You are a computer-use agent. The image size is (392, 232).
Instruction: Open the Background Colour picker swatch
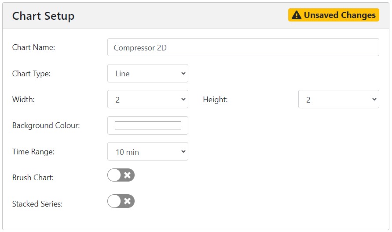pos(148,125)
